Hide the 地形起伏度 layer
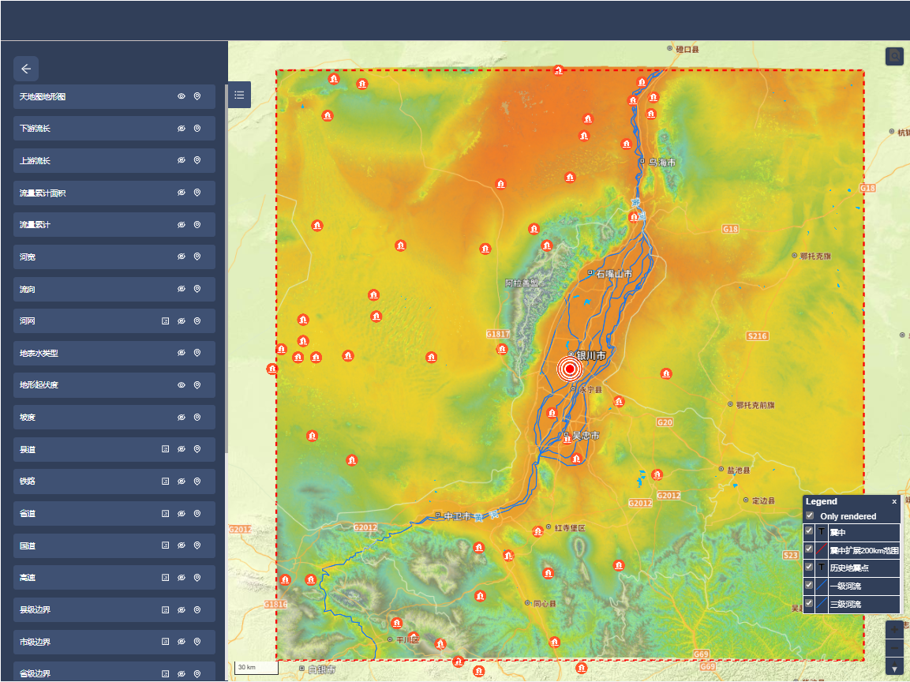910x682 pixels. tap(181, 385)
